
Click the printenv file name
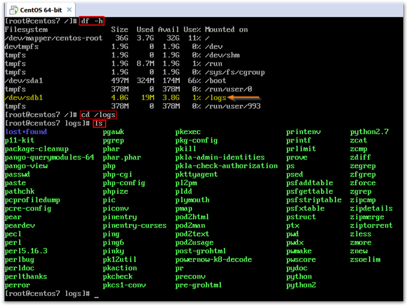(304, 132)
